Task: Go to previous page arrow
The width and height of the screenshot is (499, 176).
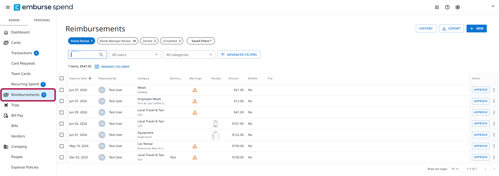Action: click(485, 169)
